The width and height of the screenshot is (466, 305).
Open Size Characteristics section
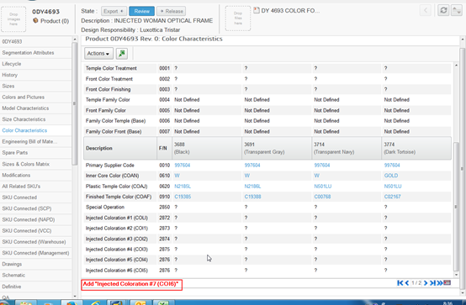point(35,119)
